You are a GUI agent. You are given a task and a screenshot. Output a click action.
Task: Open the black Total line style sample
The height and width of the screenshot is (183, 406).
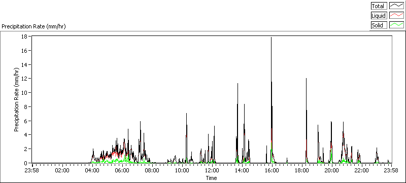point(396,6)
